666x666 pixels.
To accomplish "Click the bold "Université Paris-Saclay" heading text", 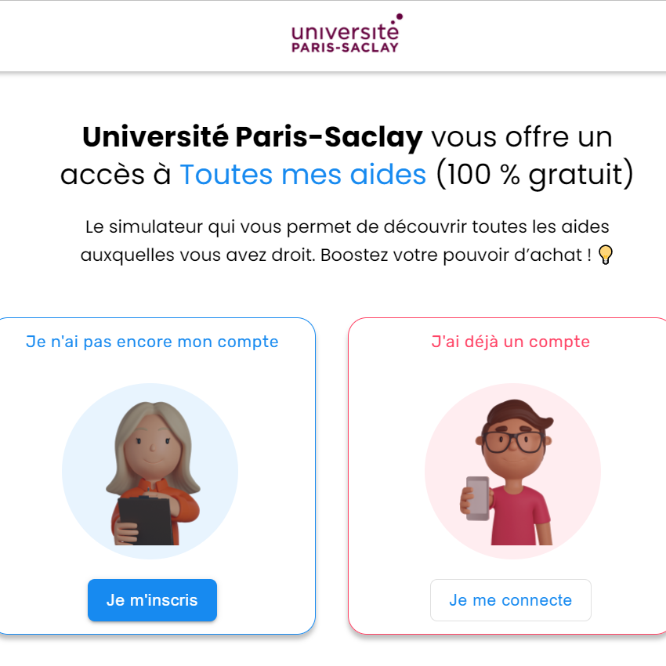I will point(252,137).
